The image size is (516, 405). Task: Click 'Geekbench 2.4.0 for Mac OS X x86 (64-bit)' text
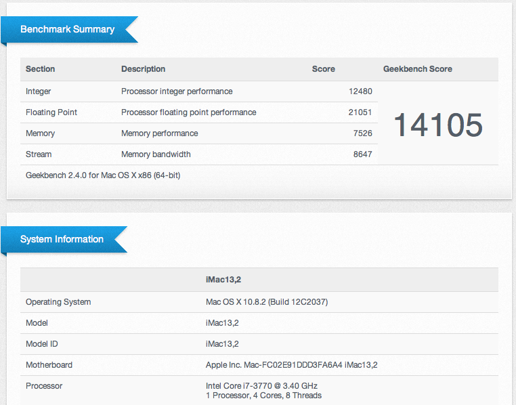(x=103, y=175)
